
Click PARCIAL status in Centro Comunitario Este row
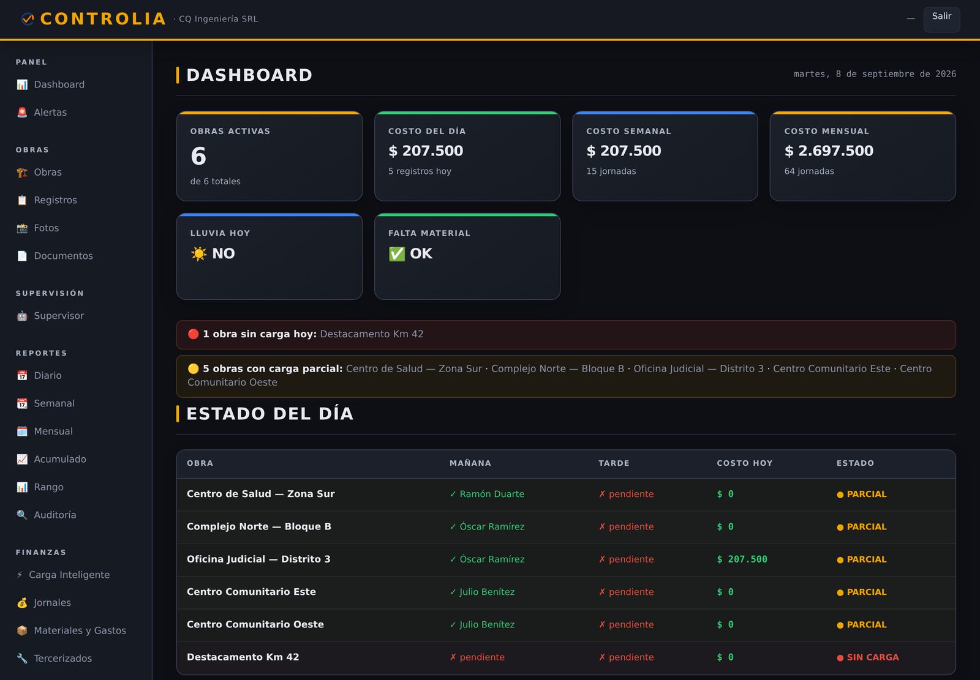point(862,592)
